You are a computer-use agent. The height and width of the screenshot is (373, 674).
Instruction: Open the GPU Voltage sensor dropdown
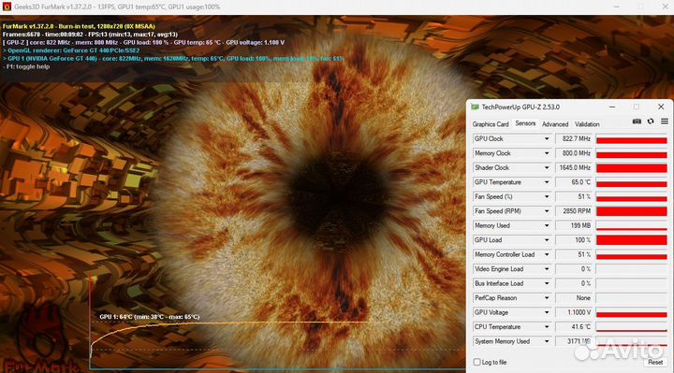point(547,312)
